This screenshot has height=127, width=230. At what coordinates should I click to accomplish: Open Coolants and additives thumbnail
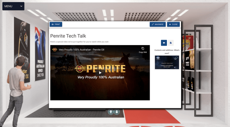[x=167, y=62]
